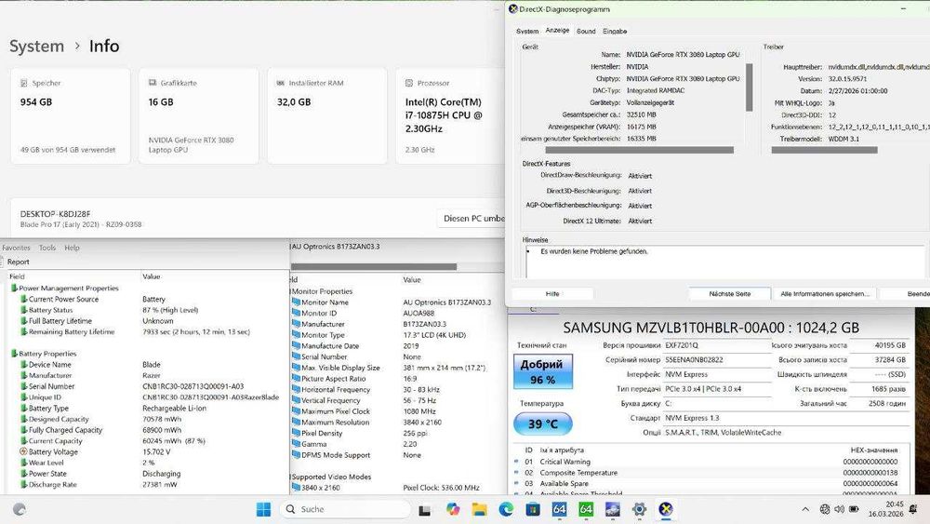Select the Critical Warning attribute row

[711, 461]
